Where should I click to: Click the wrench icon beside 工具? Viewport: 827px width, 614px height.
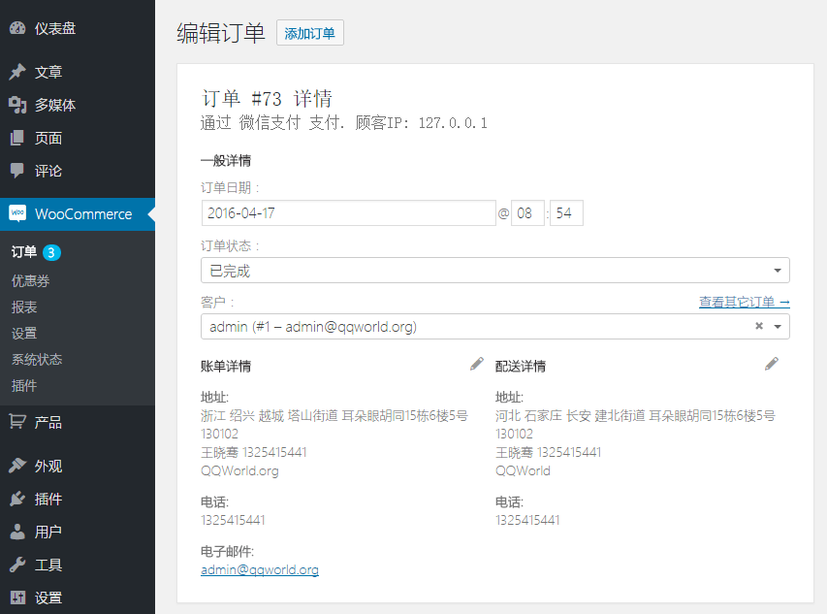click(x=17, y=565)
